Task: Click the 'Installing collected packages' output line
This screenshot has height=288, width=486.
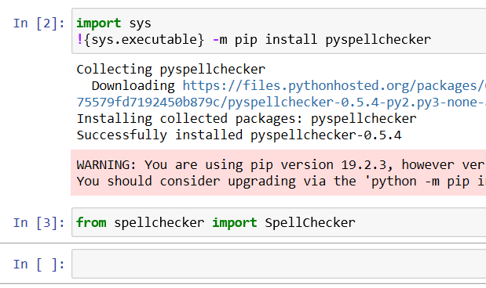Action: coord(247,119)
